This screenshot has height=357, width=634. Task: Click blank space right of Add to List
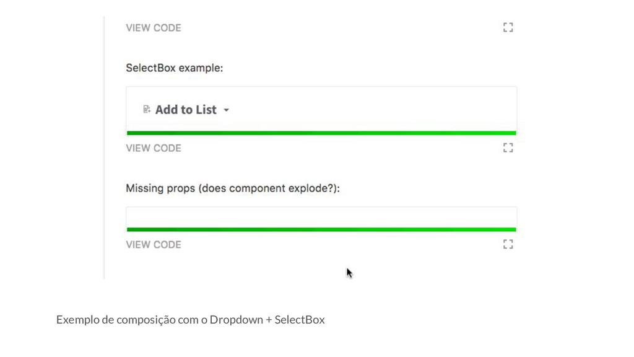pyautogui.click(x=371, y=110)
